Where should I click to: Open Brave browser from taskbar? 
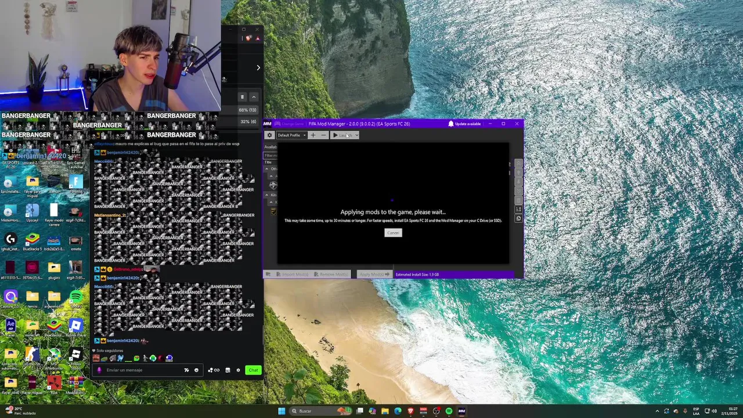pyautogui.click(x=410, y=411)
